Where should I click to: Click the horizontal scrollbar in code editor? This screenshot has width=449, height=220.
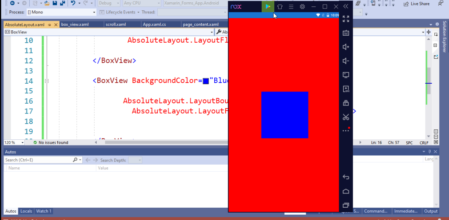[x=166, y=142]
